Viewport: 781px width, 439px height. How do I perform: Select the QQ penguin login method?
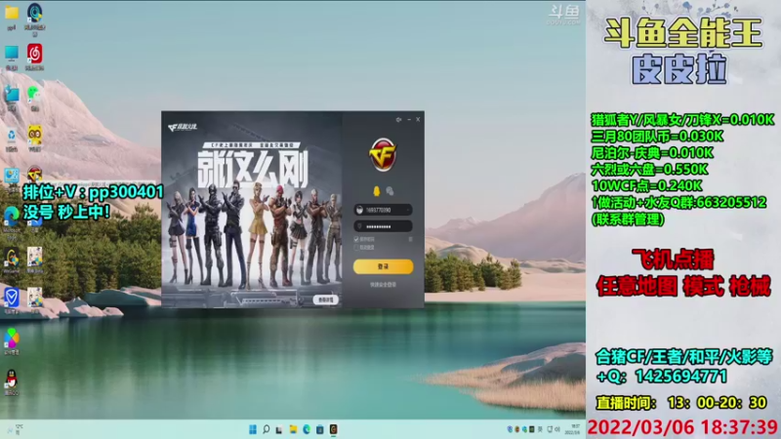pos(377,191)
